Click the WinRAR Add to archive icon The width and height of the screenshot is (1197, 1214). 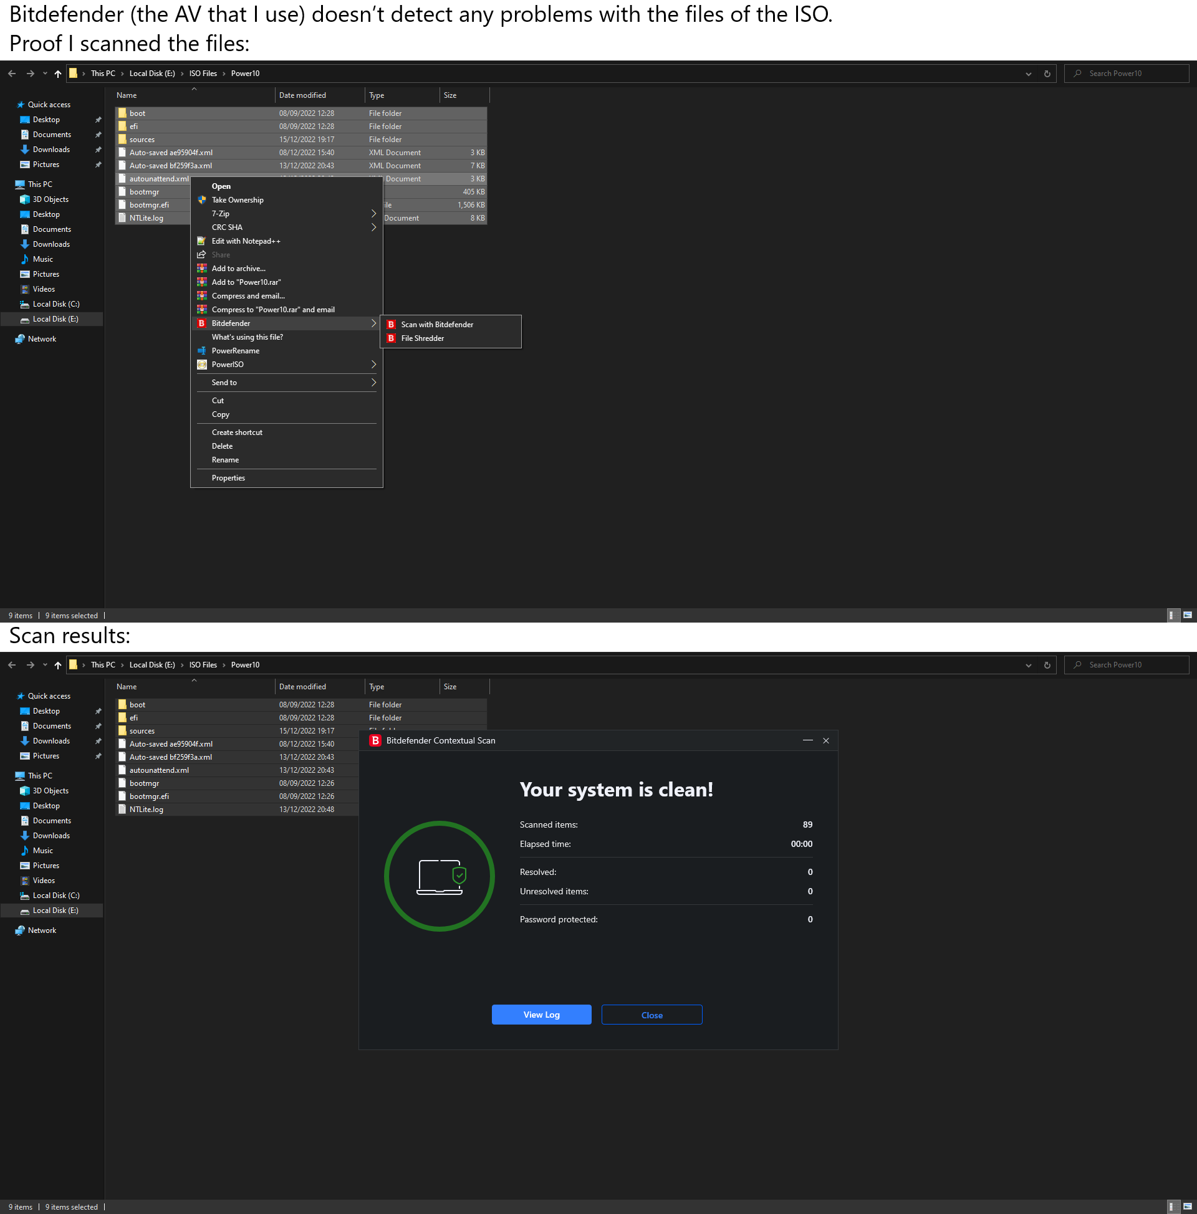point(202,269)
